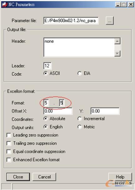
Task: Click Header box scroll up arrow
Action: click(x=117, y=41)
